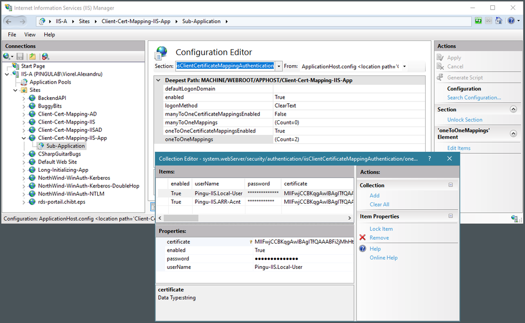Click the Generate Script icon
This screenshot has width=525, height=323.
[x=440, y=77]
